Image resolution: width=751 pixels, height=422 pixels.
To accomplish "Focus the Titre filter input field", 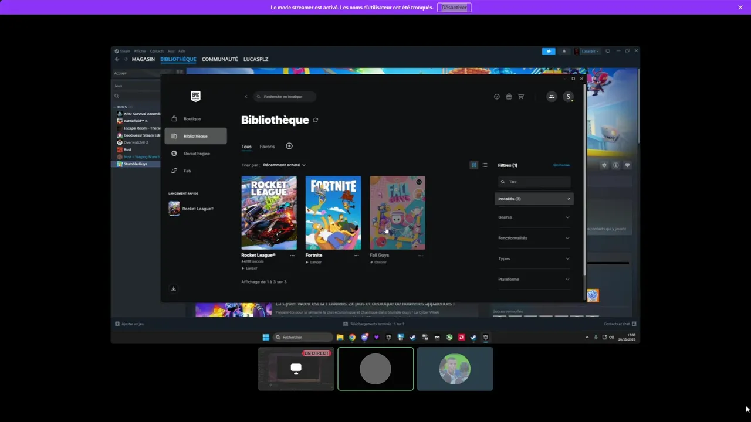I will [x=534, y=182].
